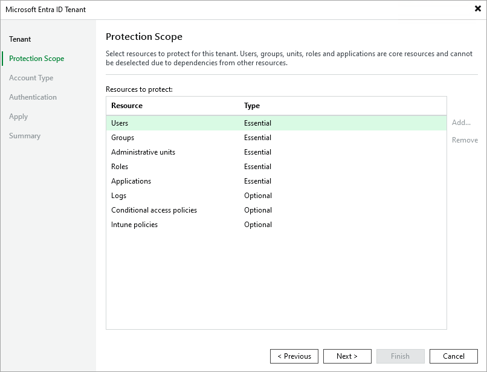Select the Groups resource row

coord(276,138)
